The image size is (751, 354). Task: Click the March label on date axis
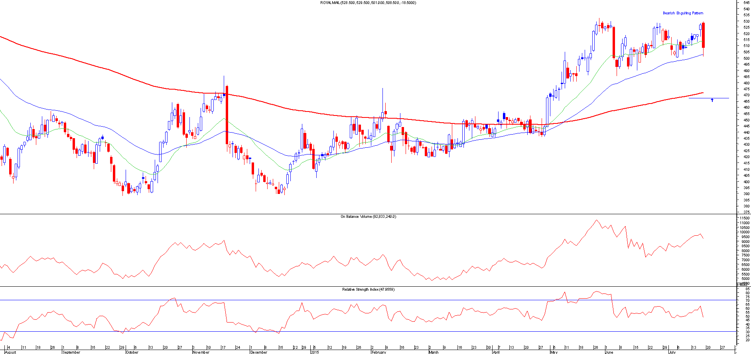click(x=434, y=352)
